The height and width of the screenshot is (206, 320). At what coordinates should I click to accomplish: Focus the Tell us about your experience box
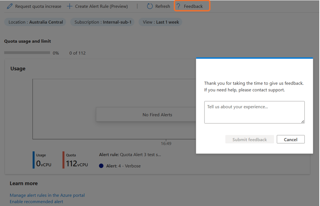click(x=254, y=112)
